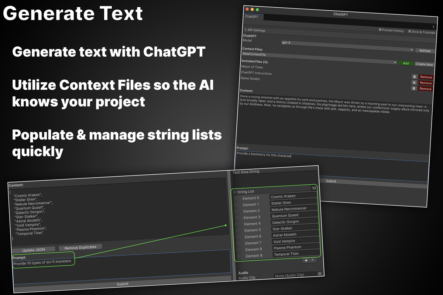The height and width of the screenshot is (295, 443).
Task: Click the Text Area String box
Action: tap(275, 179)
